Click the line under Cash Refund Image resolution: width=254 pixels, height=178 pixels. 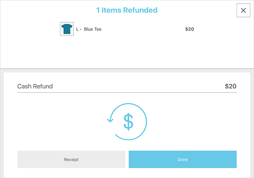[x=127, y=93]
